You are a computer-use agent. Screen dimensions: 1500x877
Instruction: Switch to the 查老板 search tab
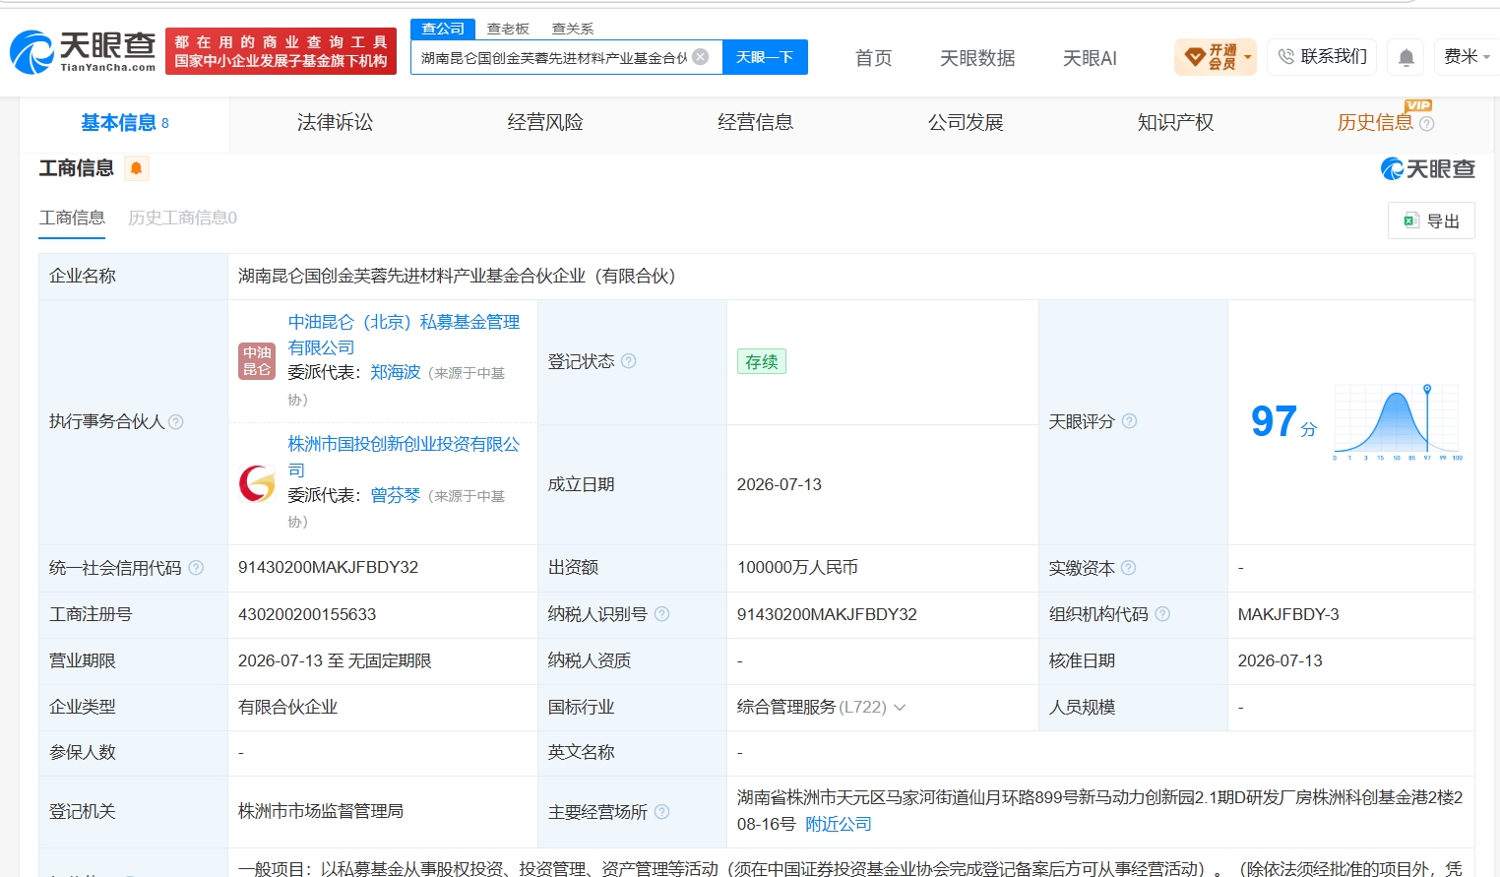508,29
